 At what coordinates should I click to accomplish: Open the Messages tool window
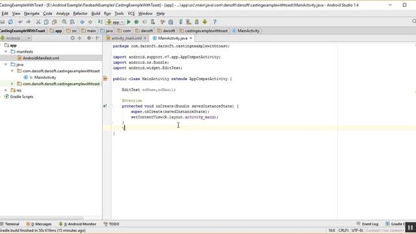click(x=39, y=224)
